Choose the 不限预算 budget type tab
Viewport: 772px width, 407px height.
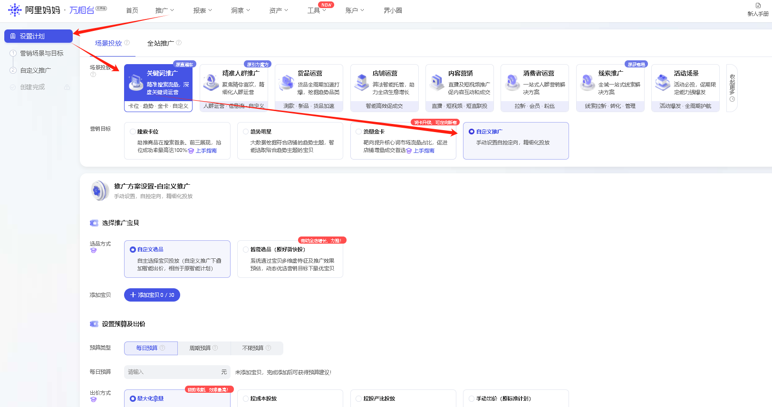pos(257,348)
